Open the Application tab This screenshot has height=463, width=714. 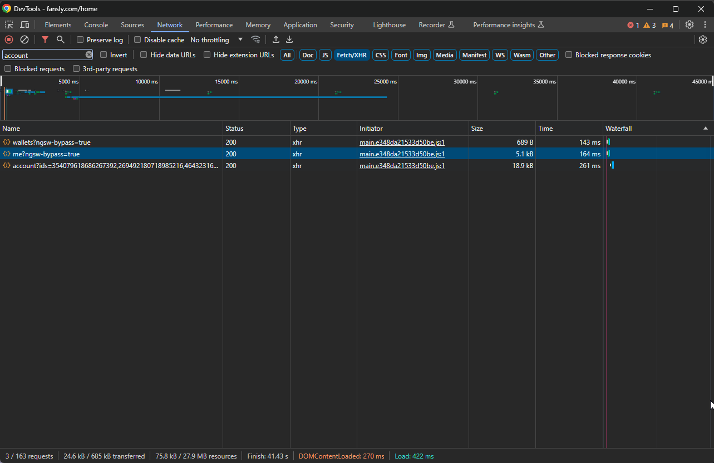[300, 25]
